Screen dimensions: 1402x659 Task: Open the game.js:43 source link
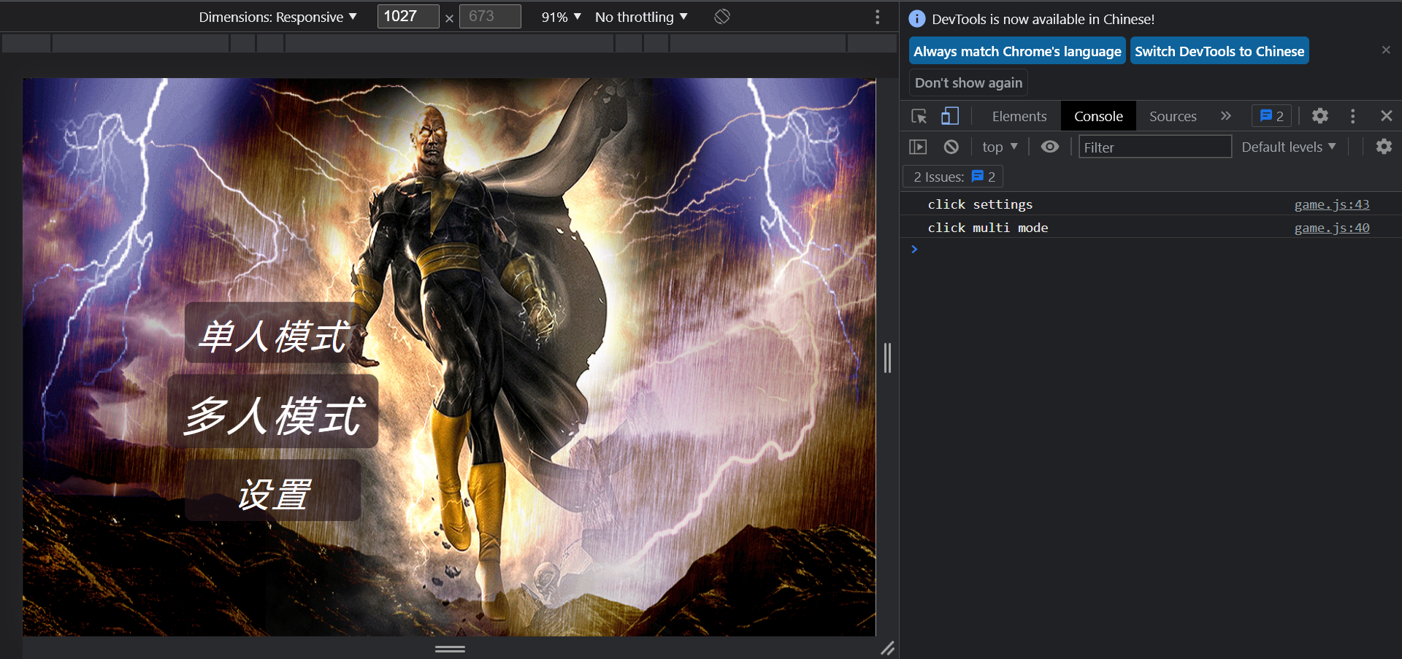[1332, 204]
